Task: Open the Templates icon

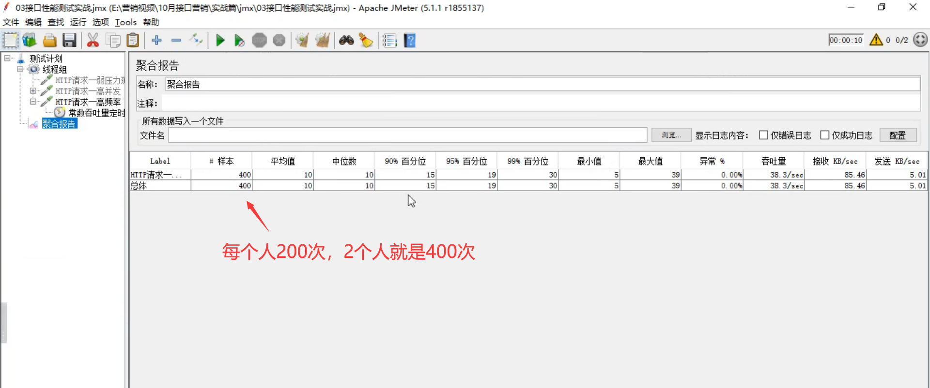Action: click(30, 40)
